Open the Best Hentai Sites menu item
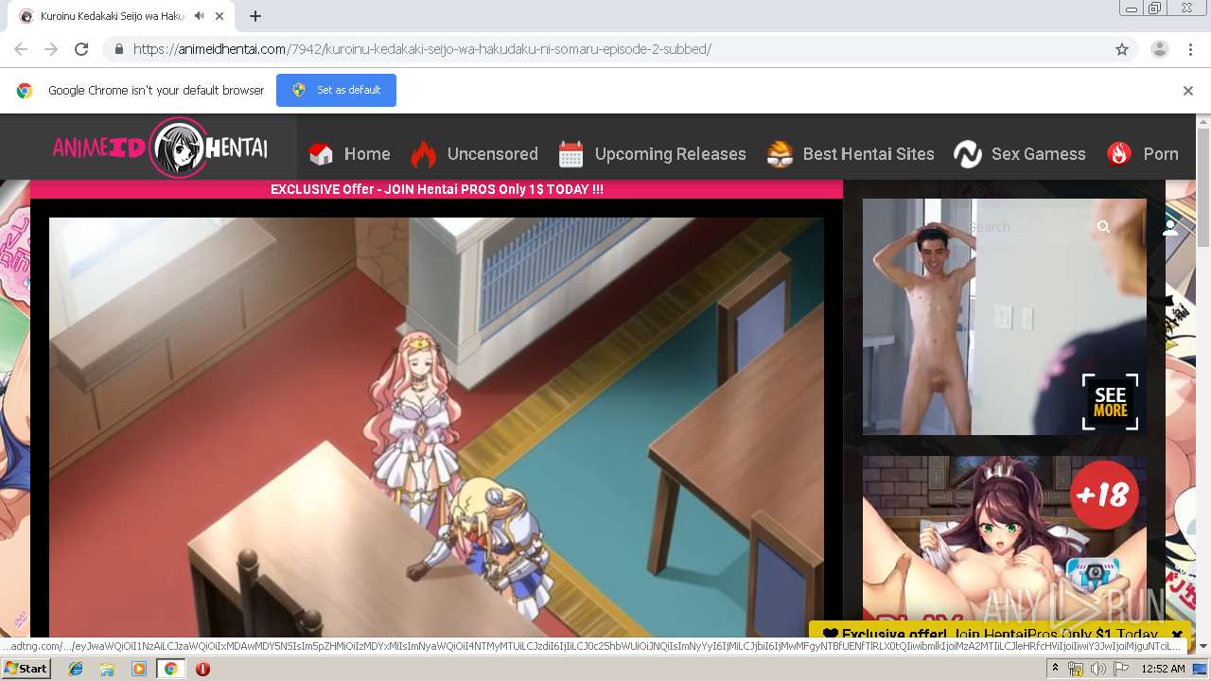This screenshot has height=681, width=1211. coord(869,154)
